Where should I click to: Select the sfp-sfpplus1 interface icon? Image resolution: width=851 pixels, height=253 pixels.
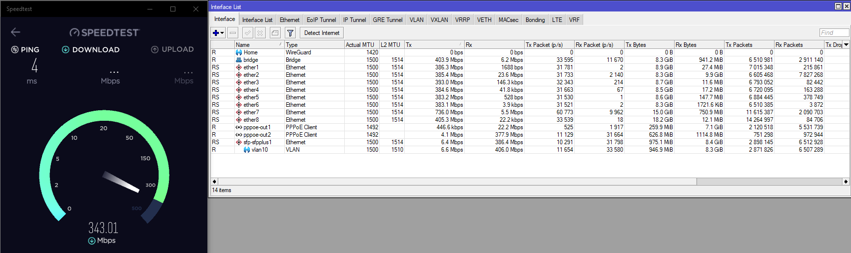click(239, 142)
